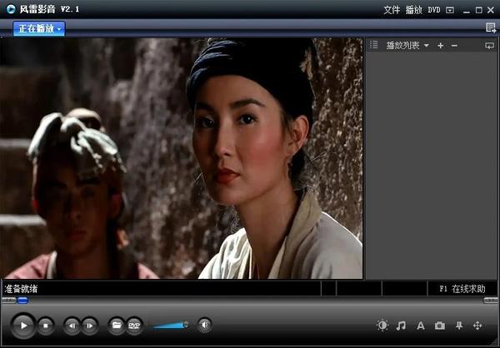This screenshot has height=348, width=500.
Task: Click the blue seek bar thumb
Action: tap(22, 300)
